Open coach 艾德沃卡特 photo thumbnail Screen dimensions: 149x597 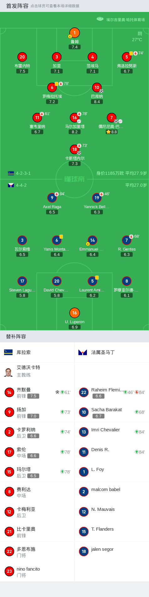point(8,372)
